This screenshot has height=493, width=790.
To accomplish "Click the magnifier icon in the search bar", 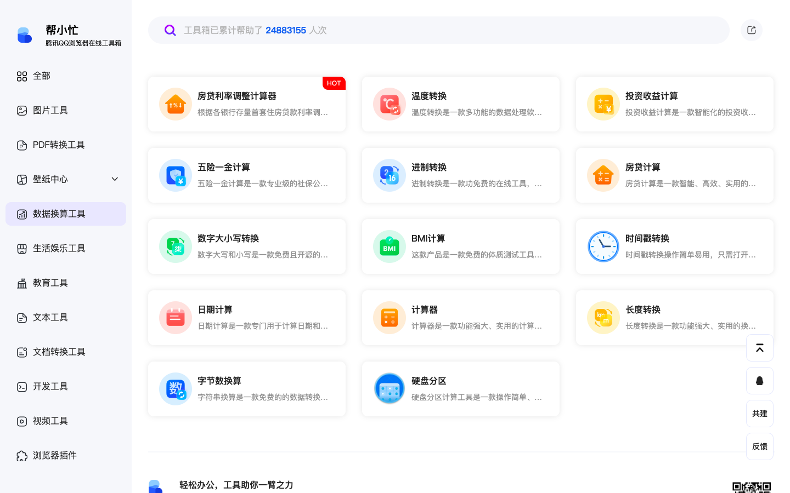I will pos(170,30).
